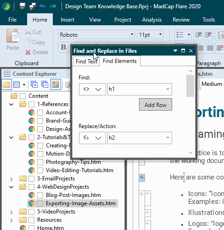Screen dimensions: 224x230
Task: Open the dialog window options arrow
Action: click(175, 50)
